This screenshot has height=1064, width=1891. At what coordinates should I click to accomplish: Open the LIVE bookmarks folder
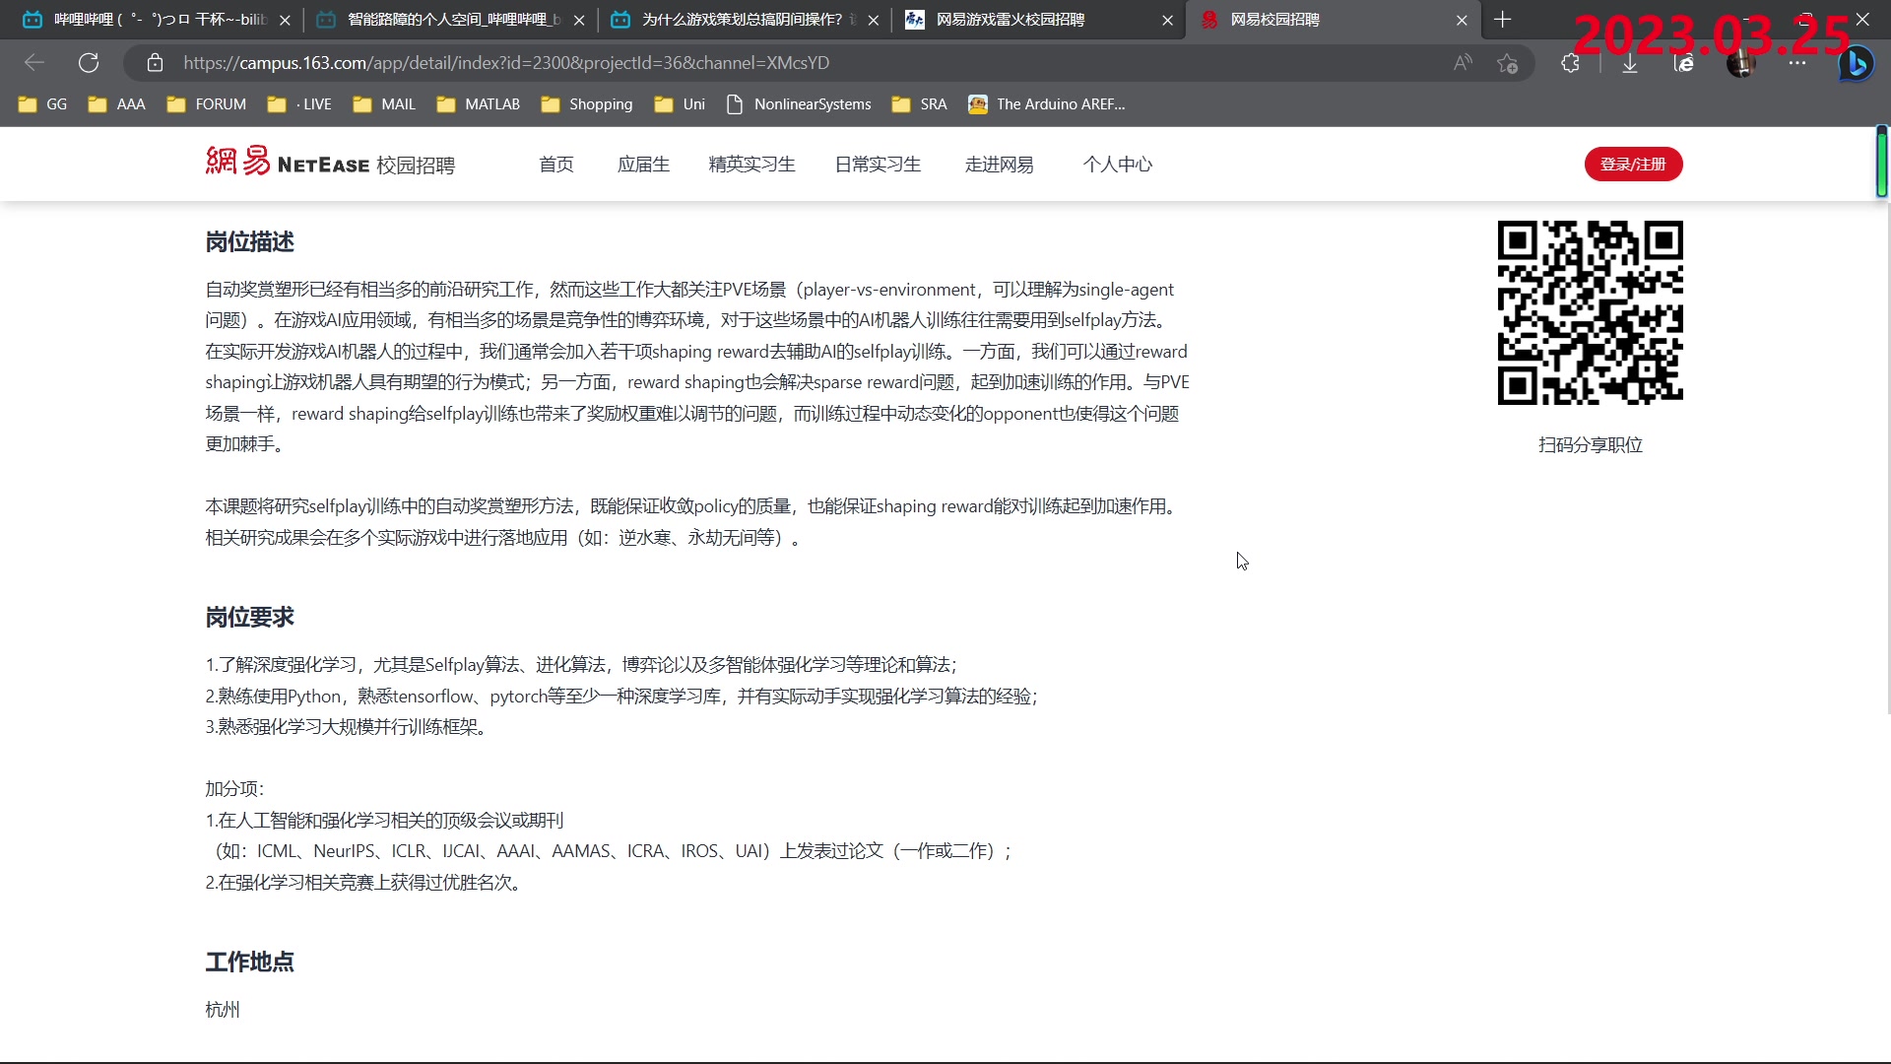click(299, 104)
